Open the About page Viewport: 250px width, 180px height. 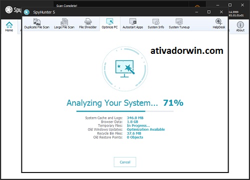coord(240,27)
